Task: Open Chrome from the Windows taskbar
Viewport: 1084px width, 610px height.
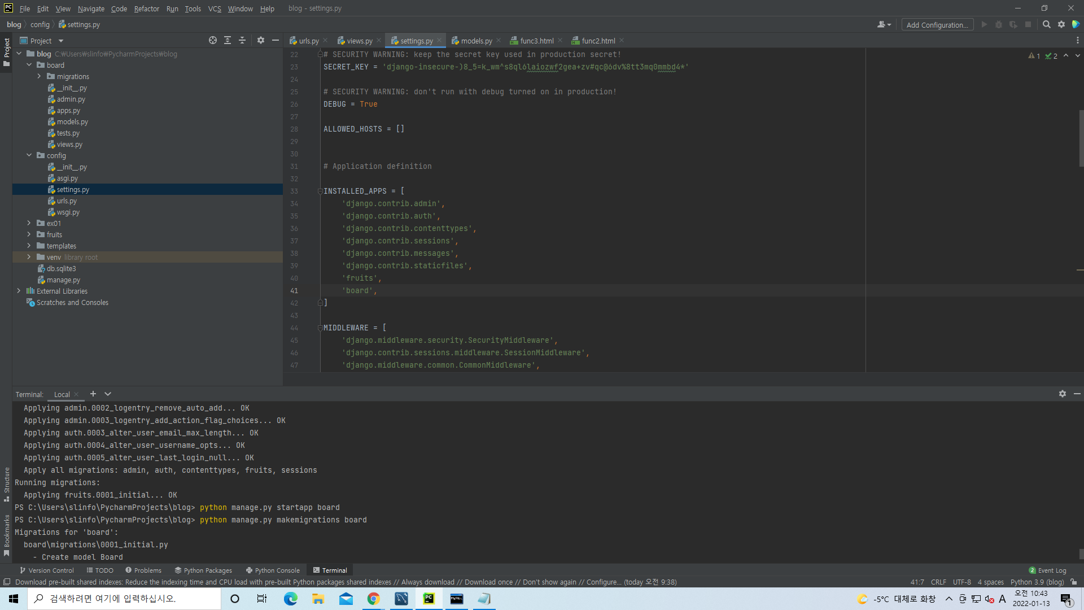Action: point(373,599)
